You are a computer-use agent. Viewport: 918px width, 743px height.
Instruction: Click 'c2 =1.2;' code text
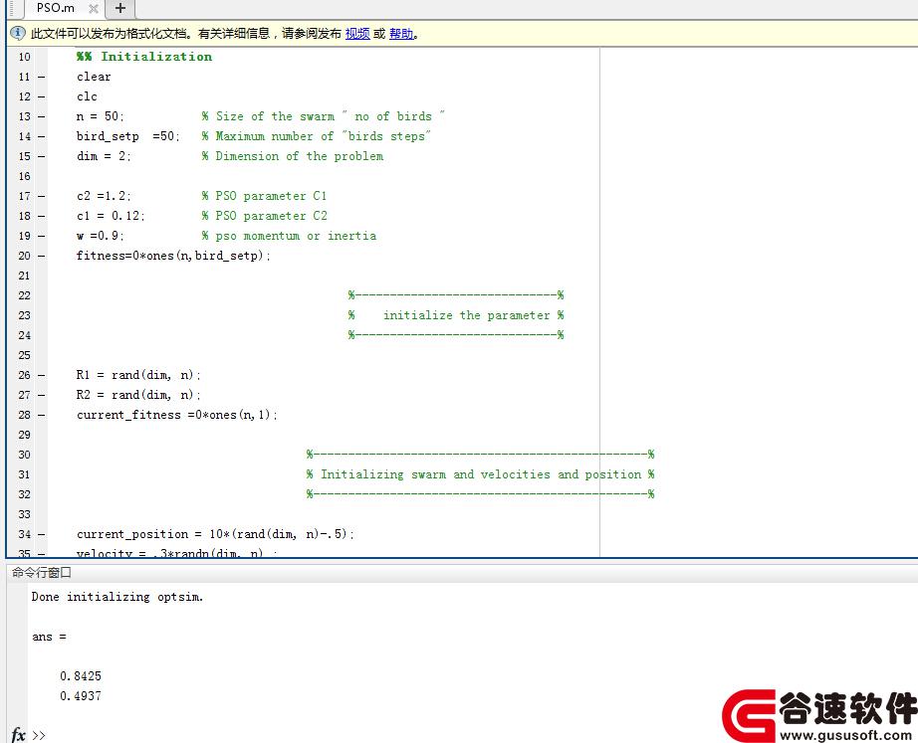point(104,196)
